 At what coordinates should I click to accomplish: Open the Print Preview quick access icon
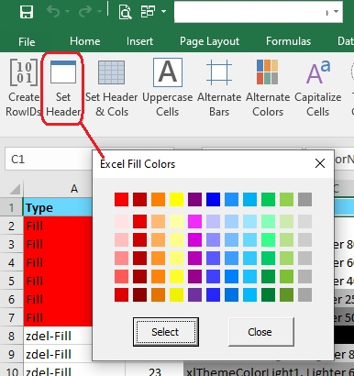coord(125,12)
